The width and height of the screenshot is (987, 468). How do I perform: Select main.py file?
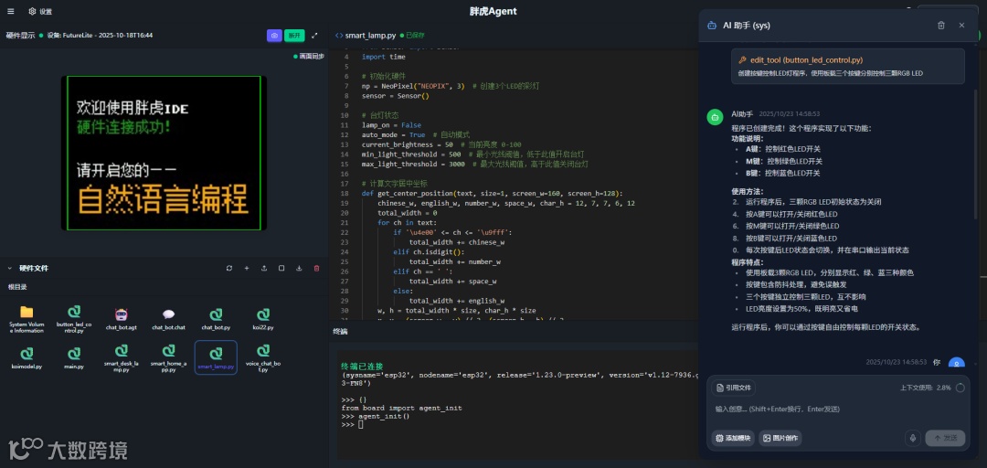(x=74, y=357)
